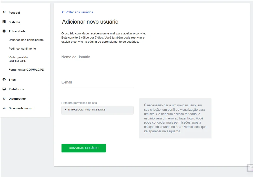
Task: Click the Plataforma monitor icon
Action: [4, 89]
